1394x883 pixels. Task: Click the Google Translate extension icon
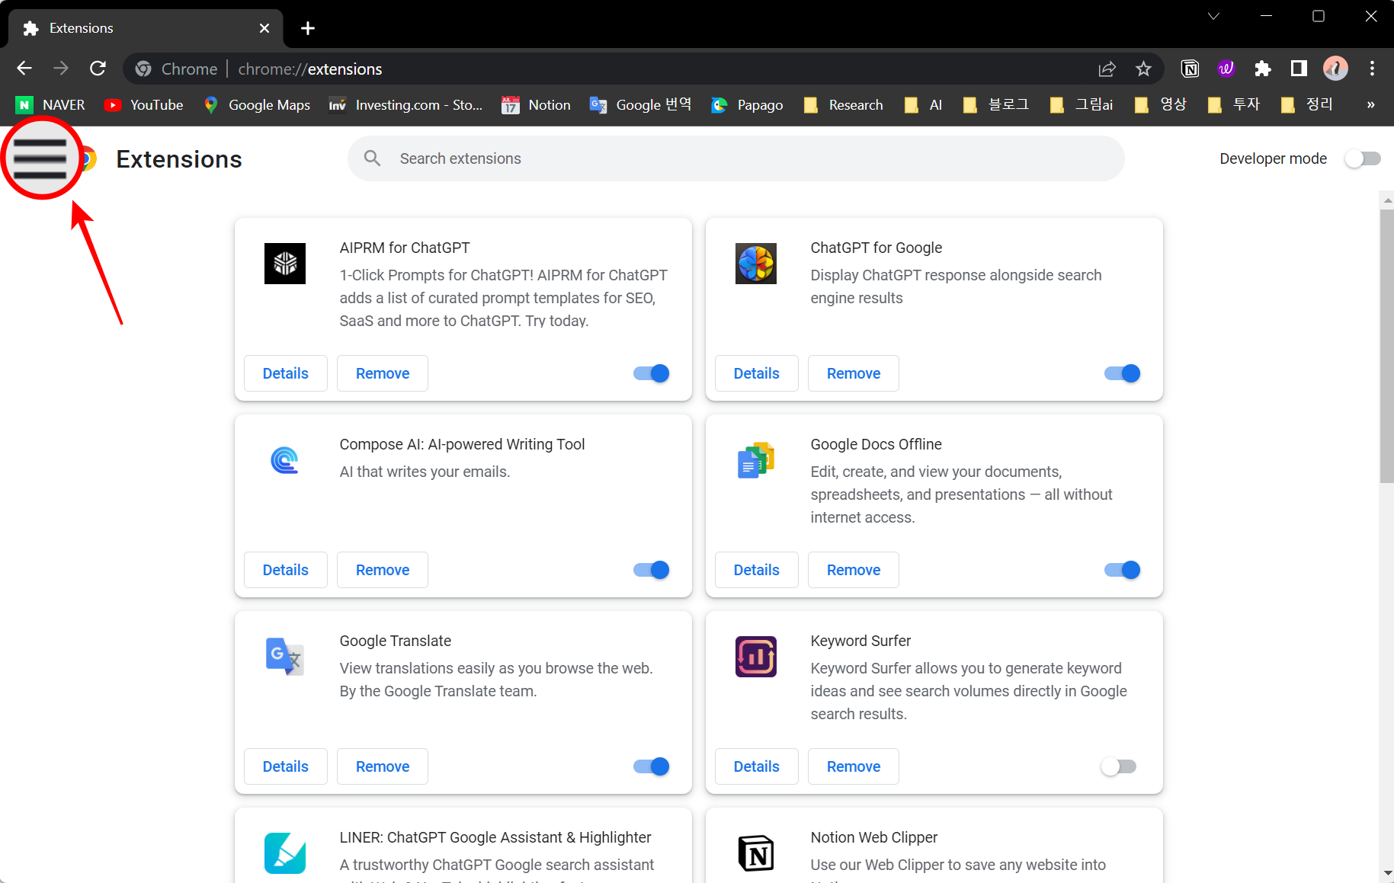click(285, 657)
